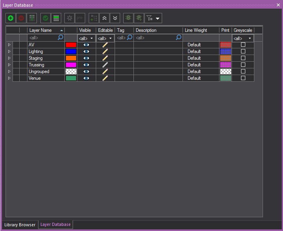Switch to the Library Browser tab
Screen dimensions: 283x231
[20, 225]
